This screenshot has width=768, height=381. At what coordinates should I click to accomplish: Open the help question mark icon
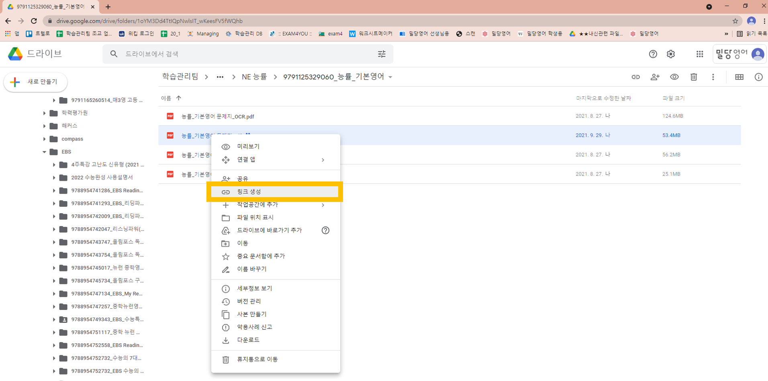(653, 54)
